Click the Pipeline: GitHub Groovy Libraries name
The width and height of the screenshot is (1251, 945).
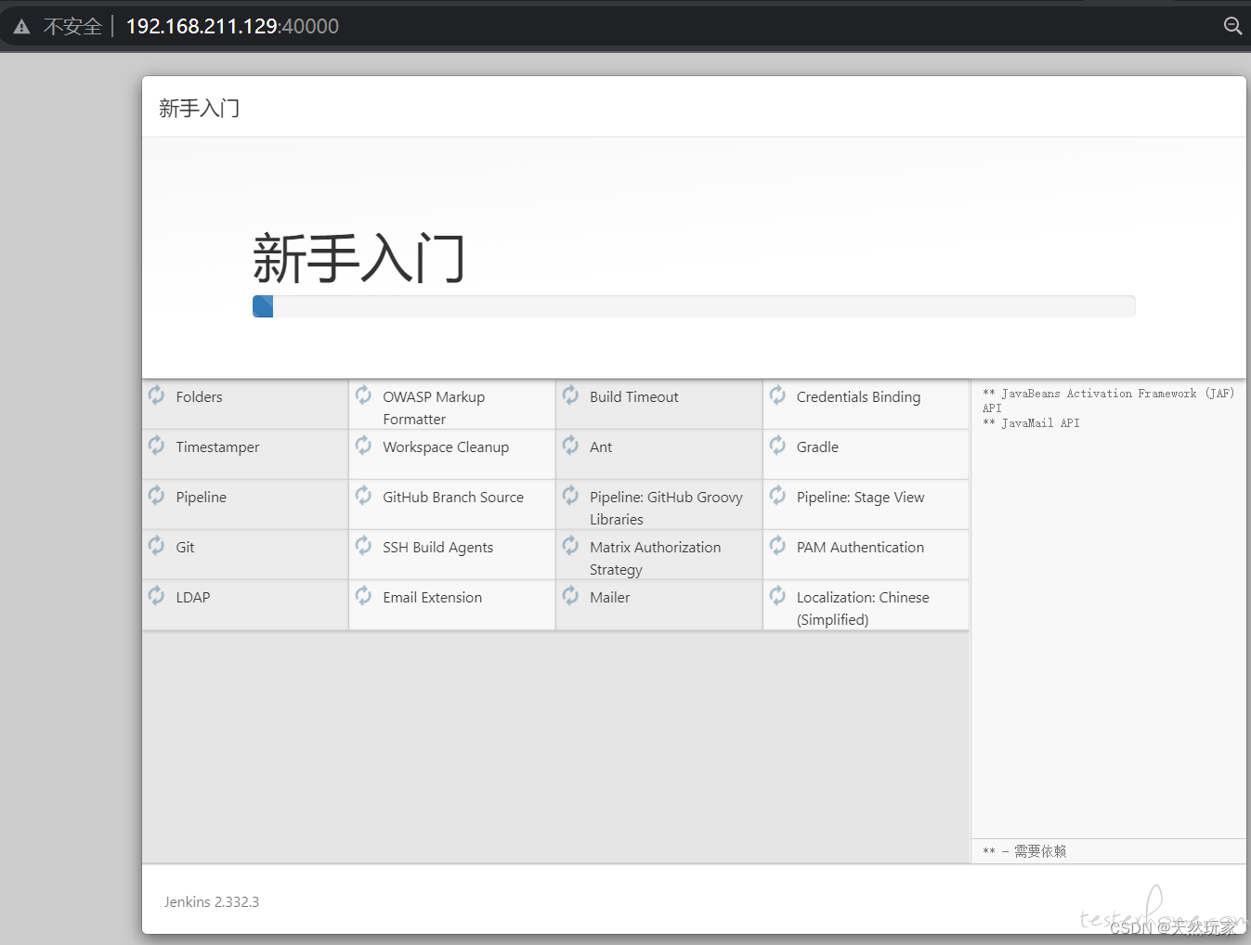tap(666, 509)
